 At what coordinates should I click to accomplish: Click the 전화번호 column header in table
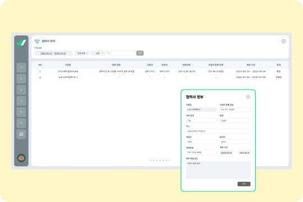pyautogui.click(x=186, y=65)
